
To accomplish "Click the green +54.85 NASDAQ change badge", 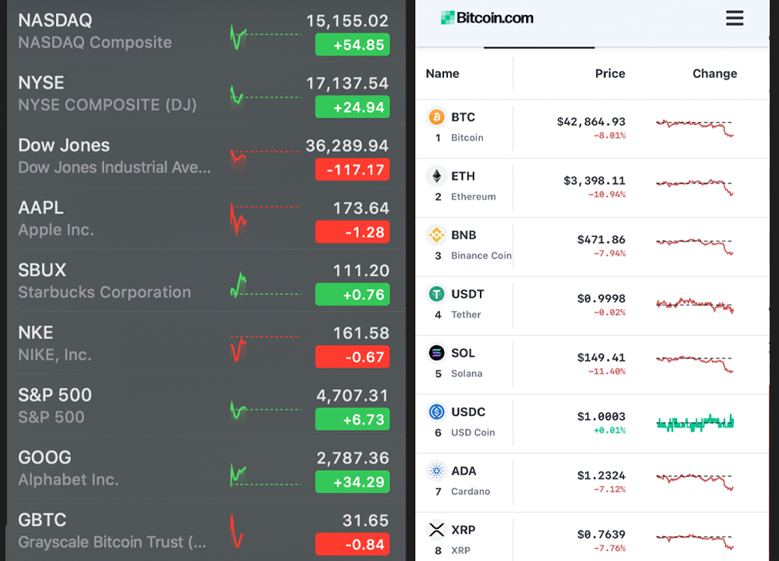I will 352,45.
